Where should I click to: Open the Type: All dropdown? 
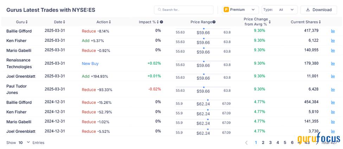(280, 9)
